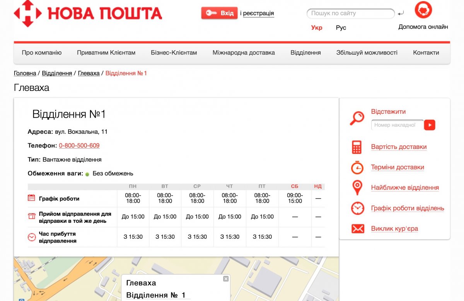Open the Бізнес-Клієнтам menu
This screenshot has height=301, width=464.
(x=174, y=53)
